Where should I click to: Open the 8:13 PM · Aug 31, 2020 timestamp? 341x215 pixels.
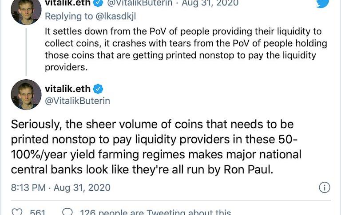61,188
